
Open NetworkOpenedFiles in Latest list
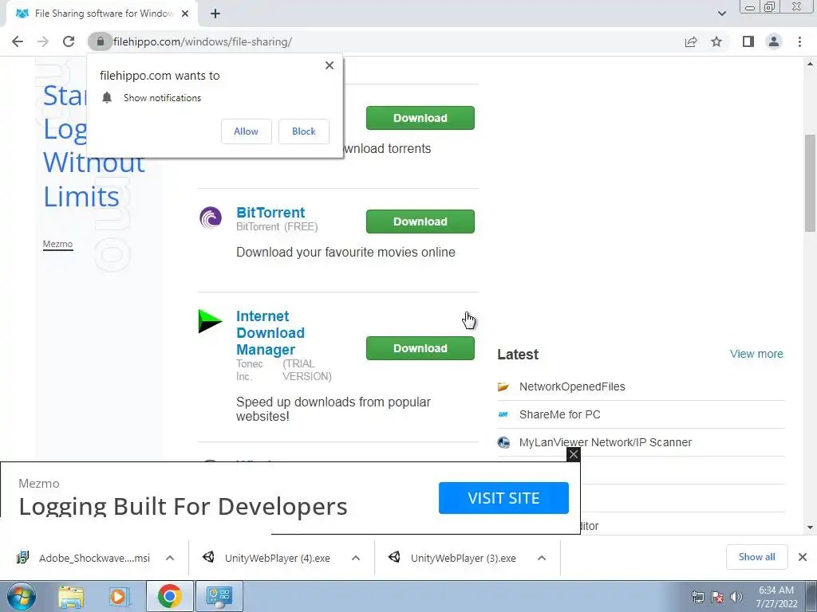(572, 386)
